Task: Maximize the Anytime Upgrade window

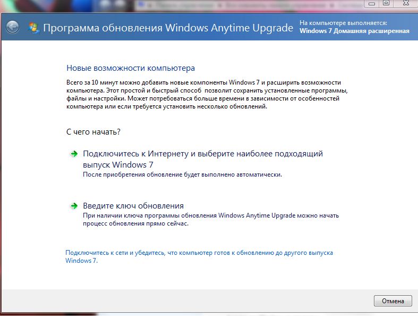Action: click(386, 3)
